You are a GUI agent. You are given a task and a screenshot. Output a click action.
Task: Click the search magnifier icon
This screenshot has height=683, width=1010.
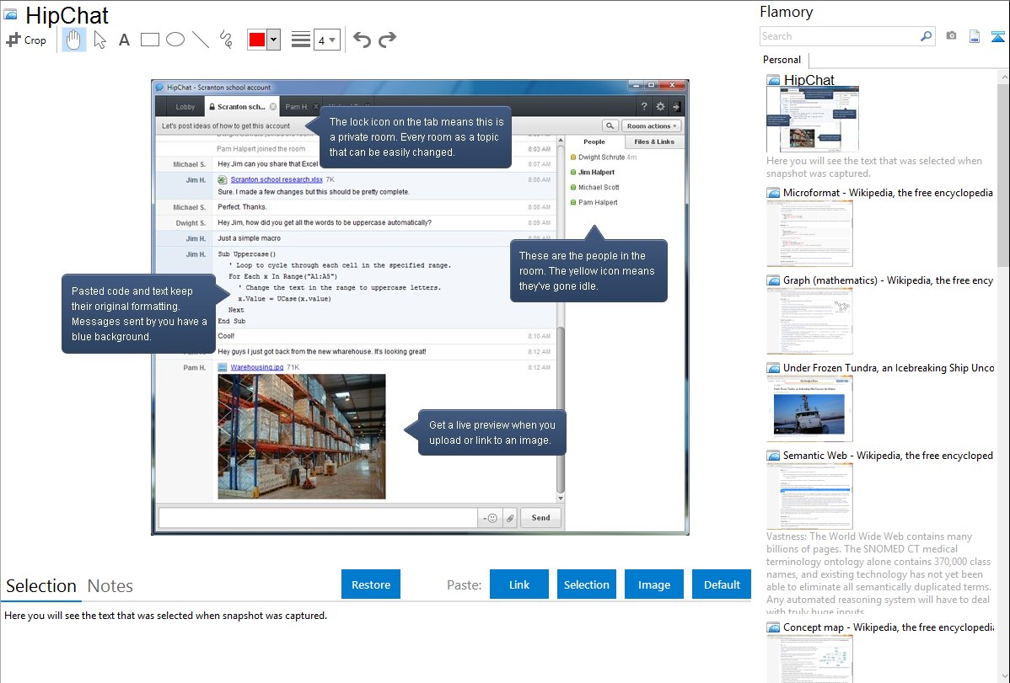tap(927, 36)
